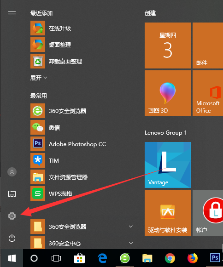Click the Power icon in sidebar
223x267 pixels.
click(12, 238)
